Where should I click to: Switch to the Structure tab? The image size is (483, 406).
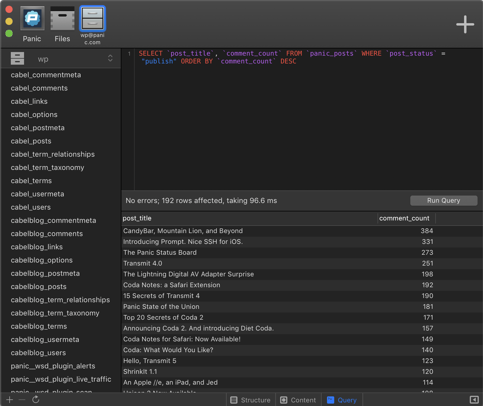pyautogui.click(x=250, y=400)
